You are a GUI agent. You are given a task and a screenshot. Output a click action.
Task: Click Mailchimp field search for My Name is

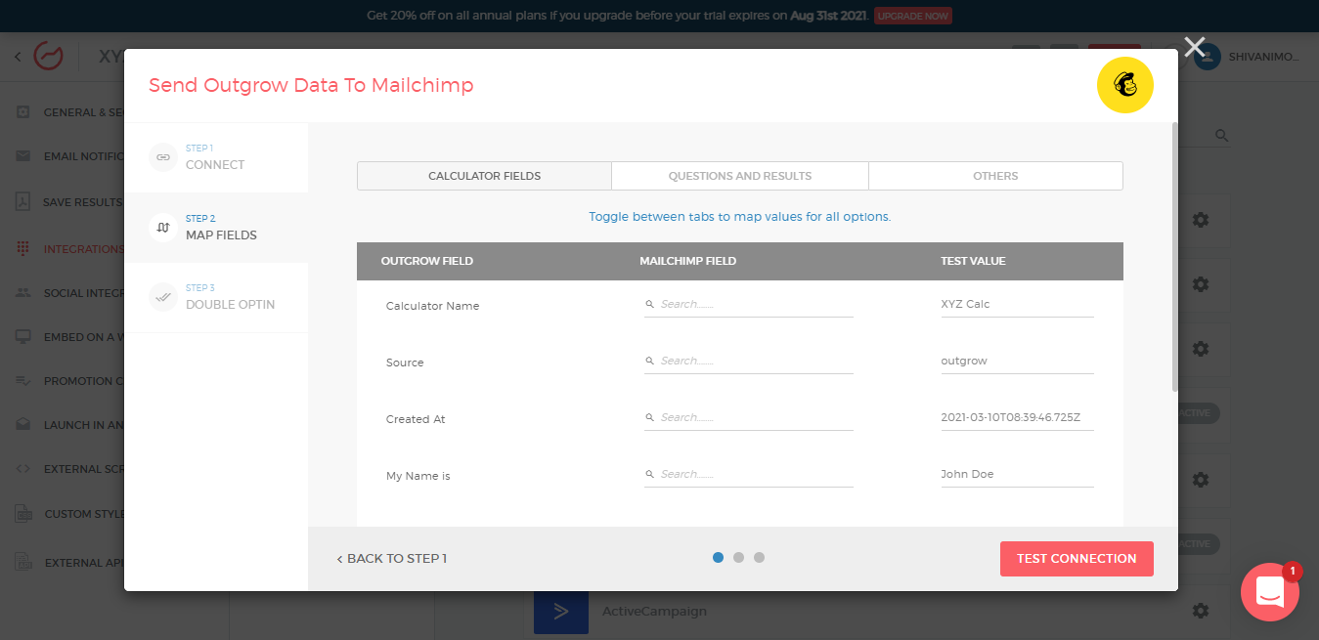click(749, 475)
